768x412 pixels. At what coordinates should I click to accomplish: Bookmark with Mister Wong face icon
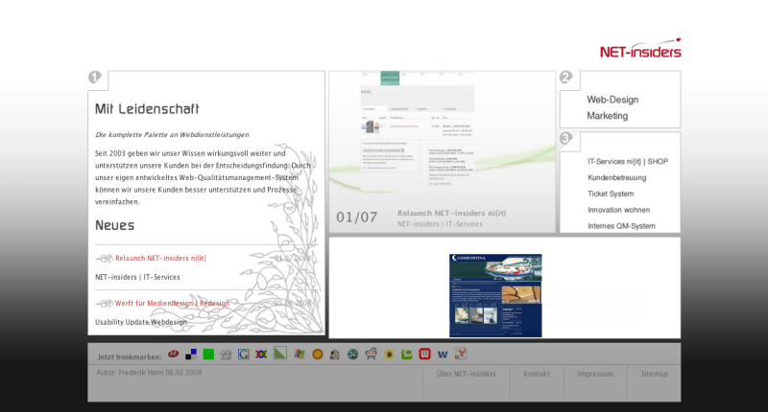[335, 355]
